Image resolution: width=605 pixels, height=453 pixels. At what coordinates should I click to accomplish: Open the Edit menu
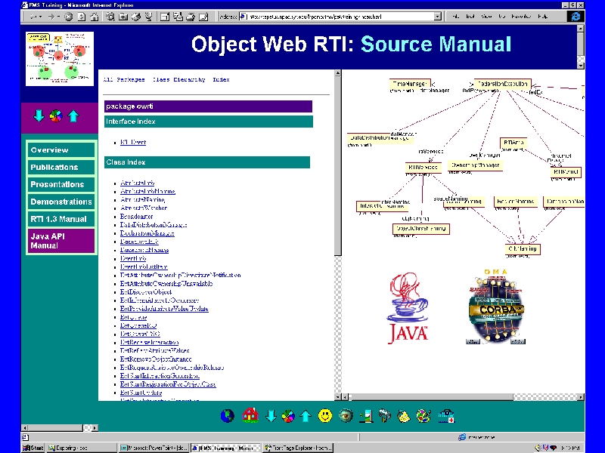click(x=470, y=17)
